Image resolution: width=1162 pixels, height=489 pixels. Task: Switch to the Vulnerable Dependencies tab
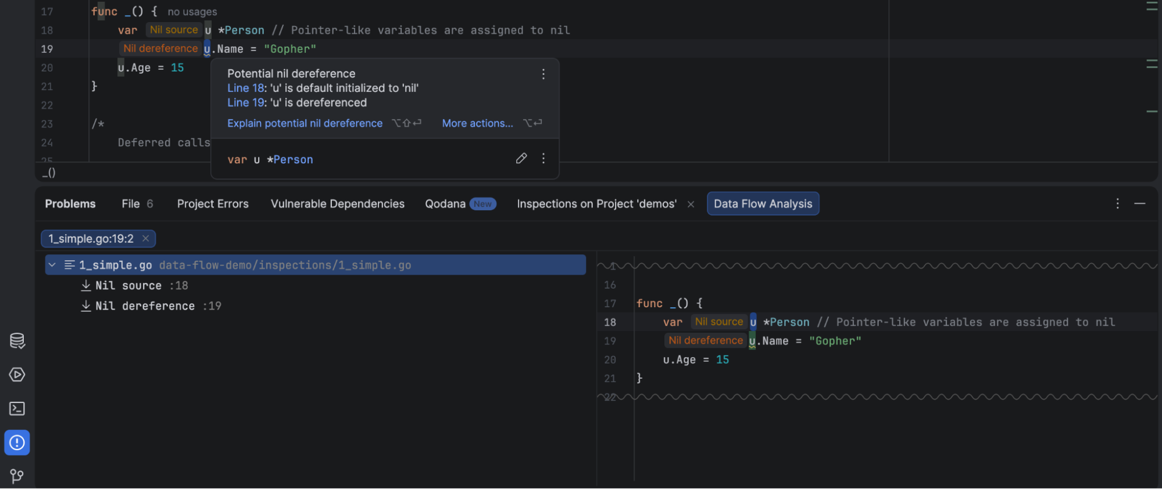[337, 204]
